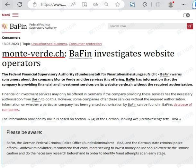Click the Consumers section label
Screen dimensions: 196x168
pos(11,37)
